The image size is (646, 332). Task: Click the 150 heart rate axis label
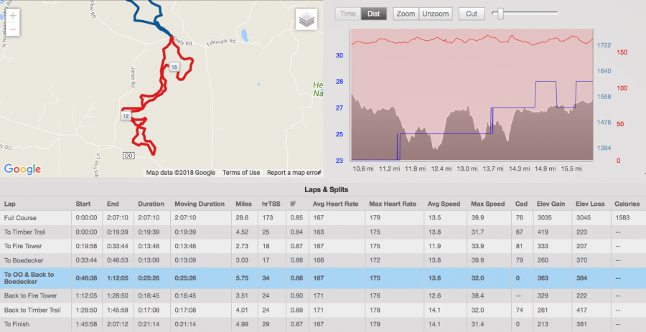click(622, 52)
